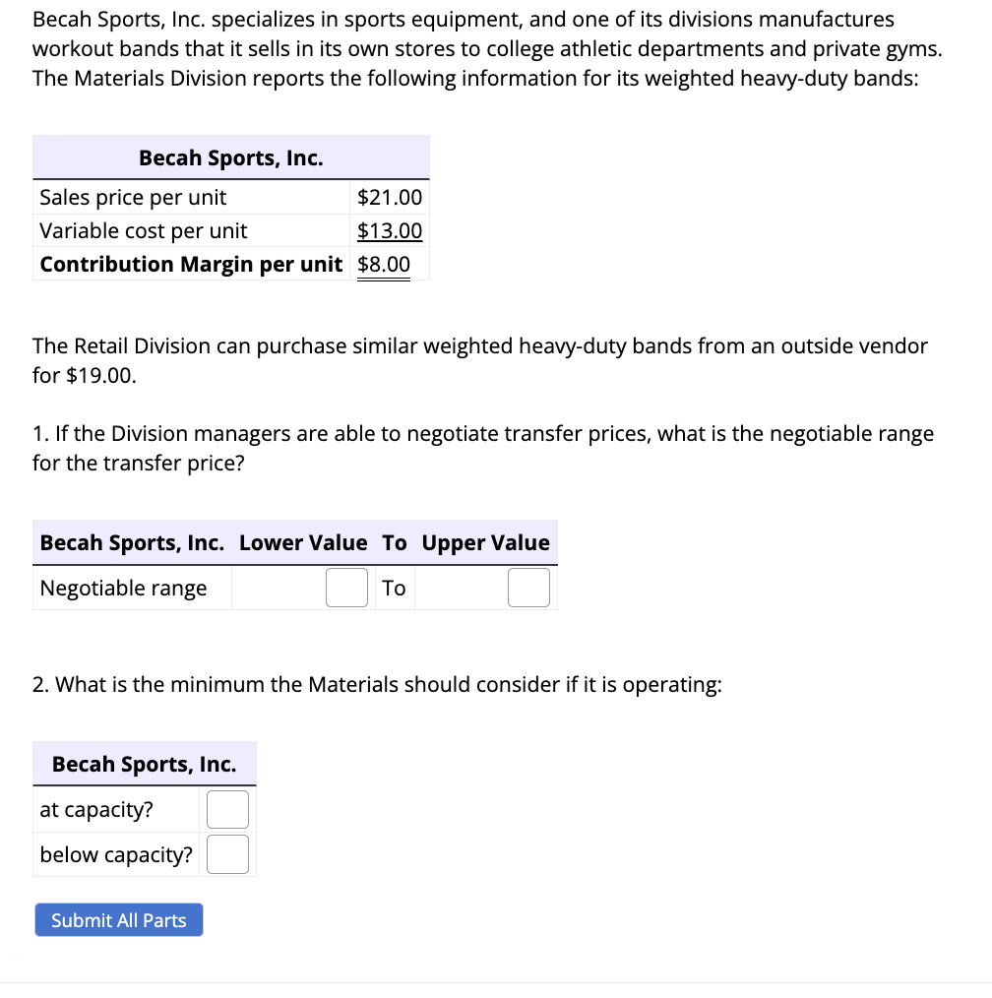Click the Lower Value input box
The height and width of the screenshot is (998, 992).
[346, 587]
